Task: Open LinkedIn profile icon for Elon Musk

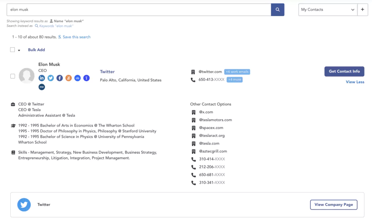Action: tap(42, 78)
